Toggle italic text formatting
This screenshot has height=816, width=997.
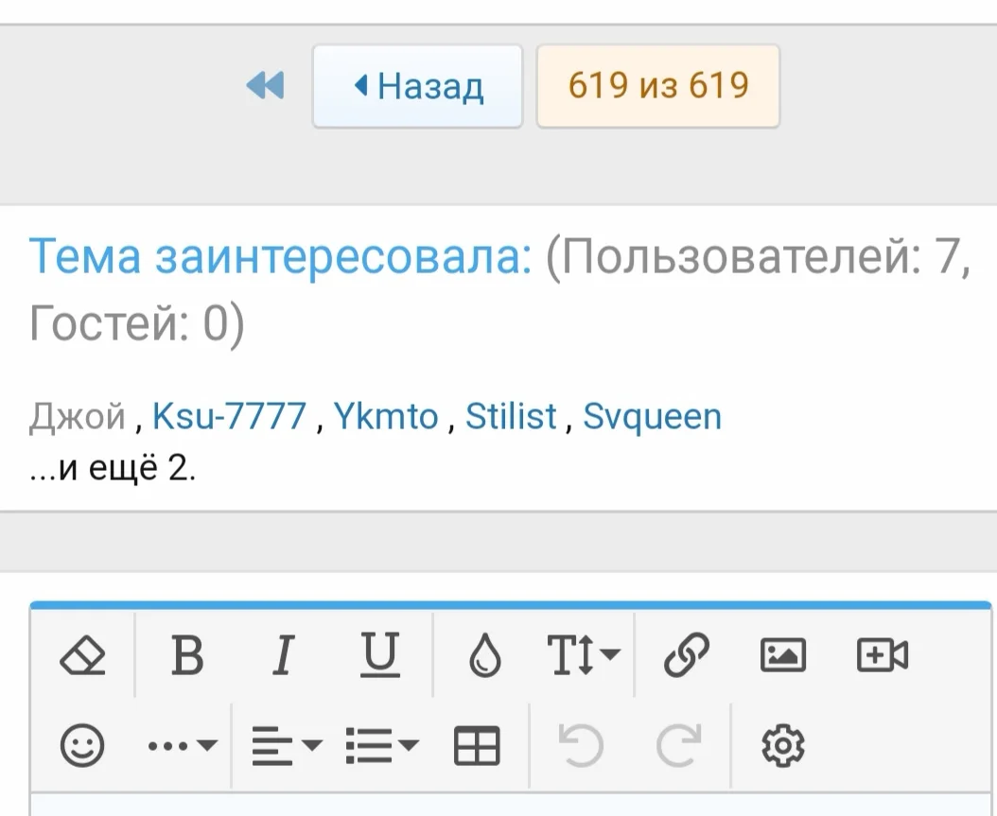coord(283,655)
